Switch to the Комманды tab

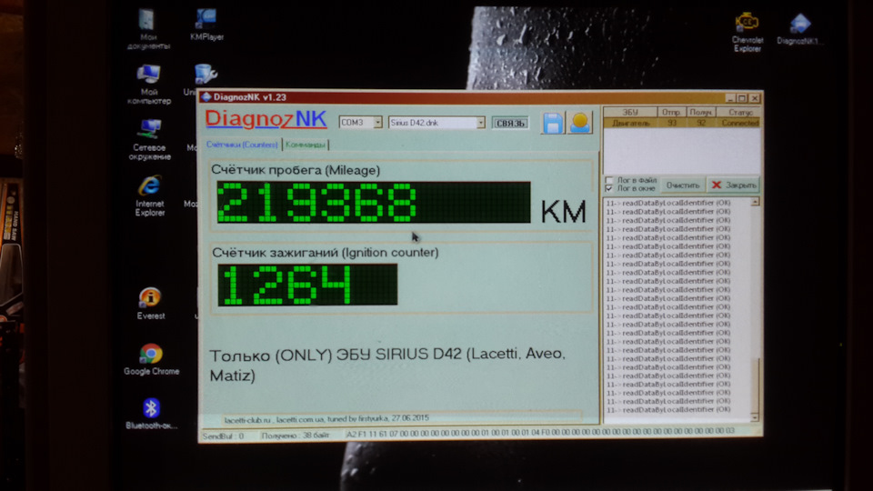click(x=306, y=145)
